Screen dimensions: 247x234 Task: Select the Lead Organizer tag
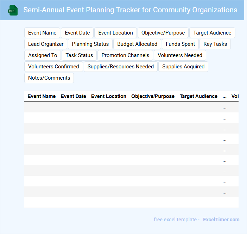46,44
